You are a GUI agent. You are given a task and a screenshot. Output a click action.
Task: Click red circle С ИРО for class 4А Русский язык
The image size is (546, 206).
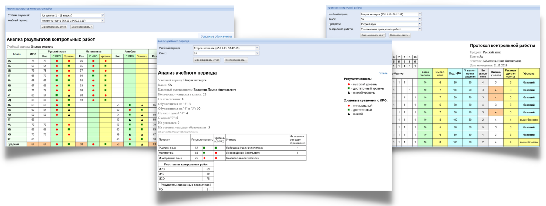(57, 61)
